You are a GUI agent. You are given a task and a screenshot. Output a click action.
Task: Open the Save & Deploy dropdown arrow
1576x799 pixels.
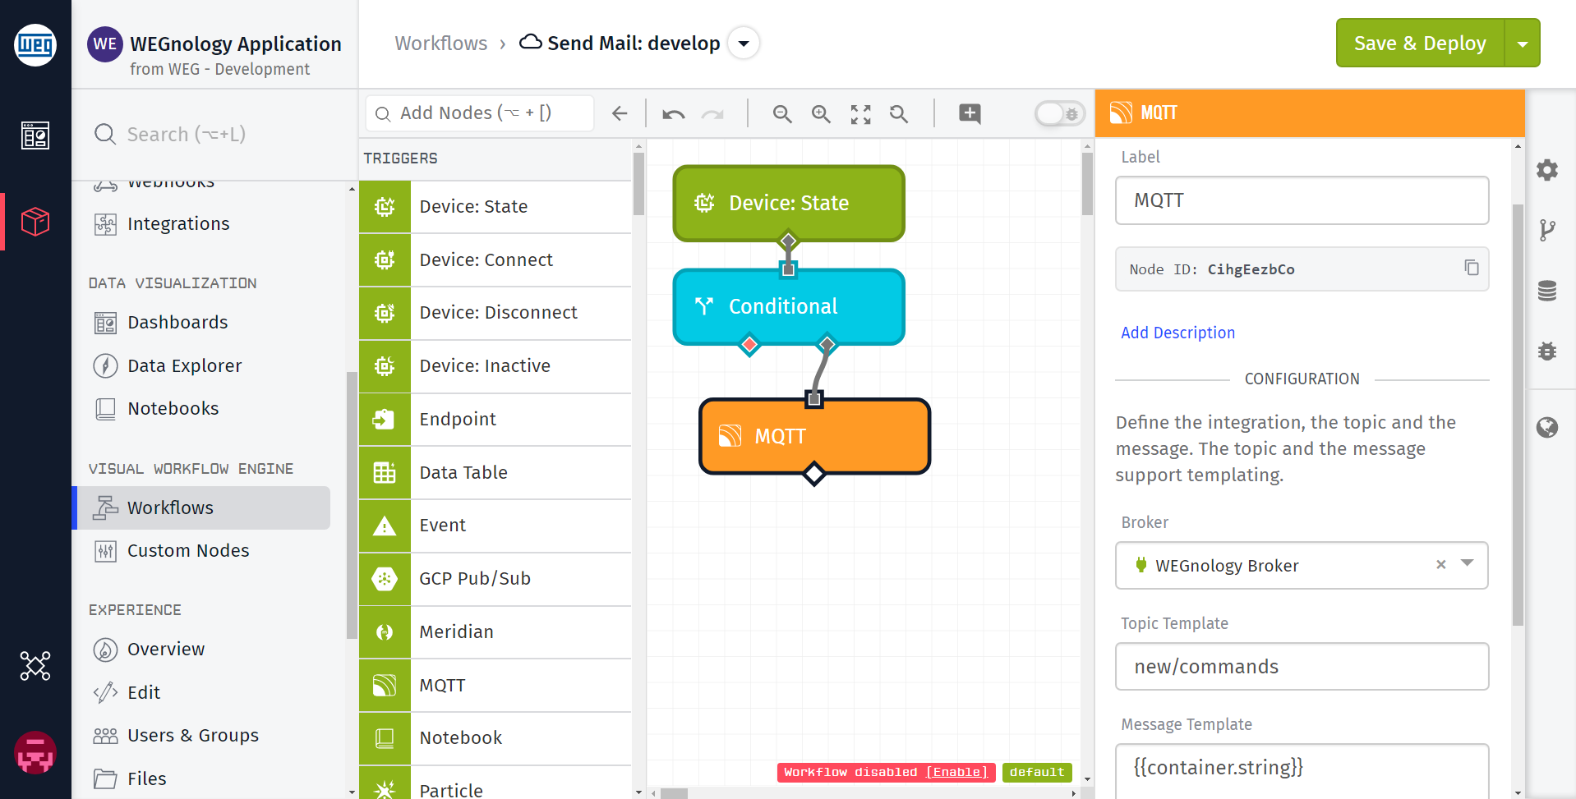[1523, 43]
